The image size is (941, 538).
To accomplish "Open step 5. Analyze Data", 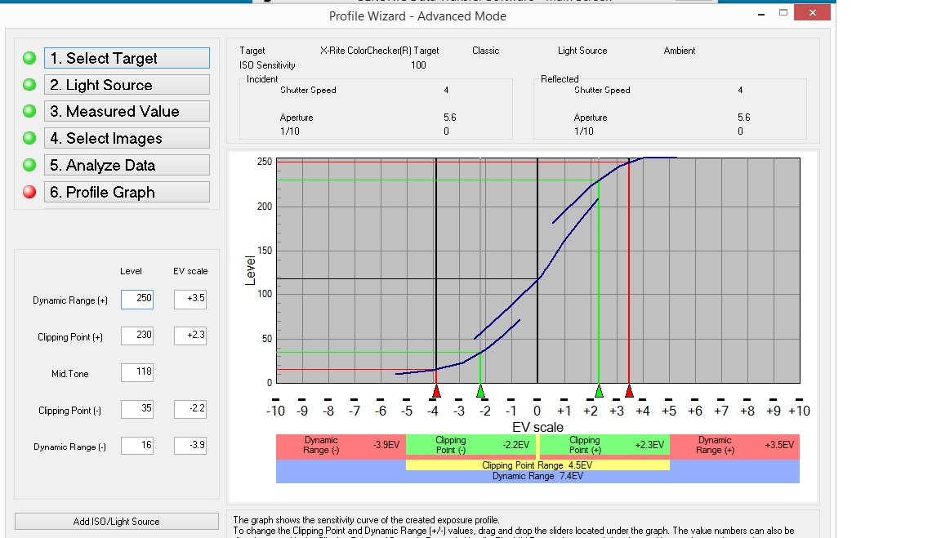I will point(127,165).
